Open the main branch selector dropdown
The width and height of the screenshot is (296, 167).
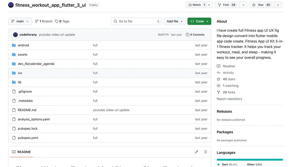point(20,21)
